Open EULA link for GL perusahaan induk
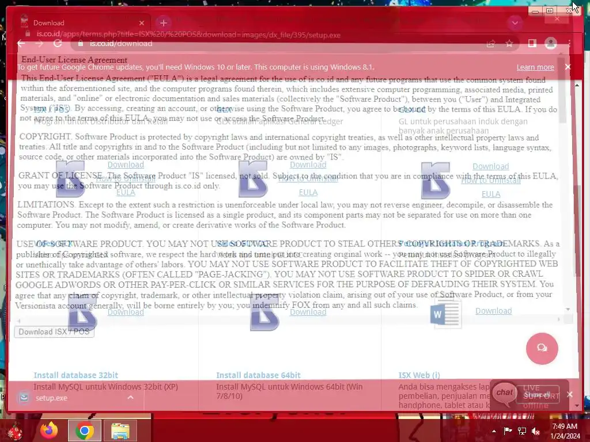Viewport: 590px width, 442px height. (491, 194)
